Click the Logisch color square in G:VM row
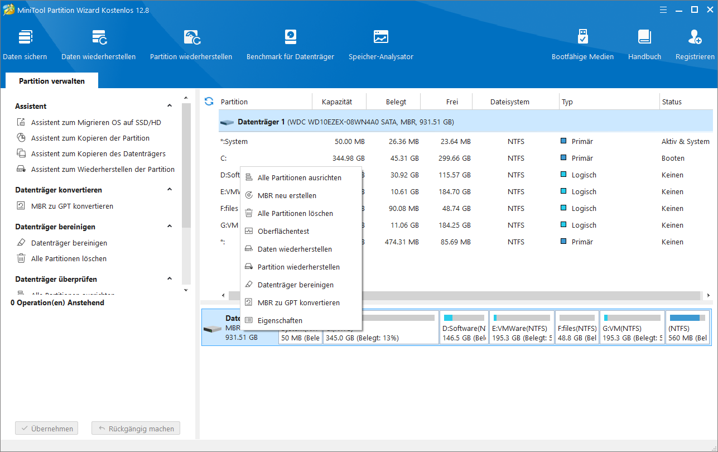Viewport: 718px width, 452px height. 564,225
